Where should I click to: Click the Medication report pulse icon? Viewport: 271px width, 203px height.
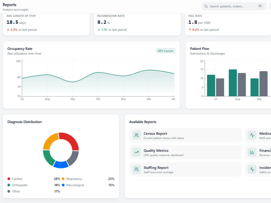pyautogui.click(x=252, y=135)
